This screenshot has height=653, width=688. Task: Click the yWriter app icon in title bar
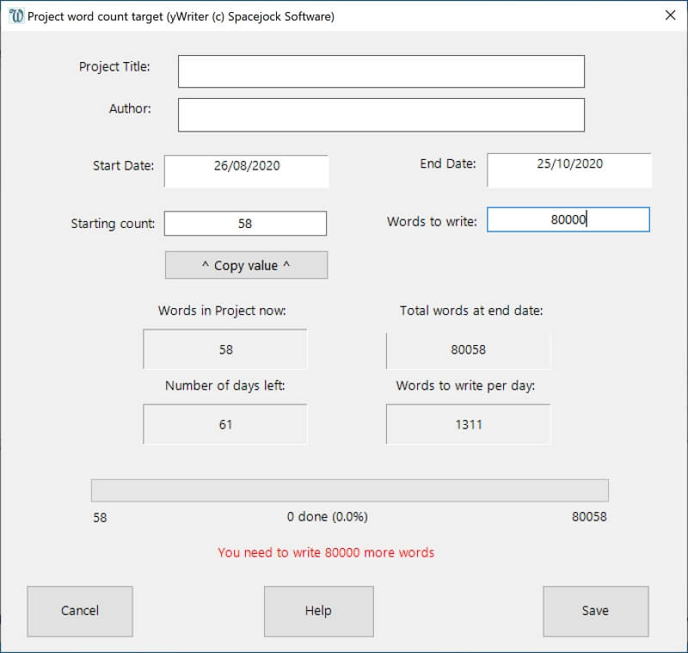click(15, 16)
